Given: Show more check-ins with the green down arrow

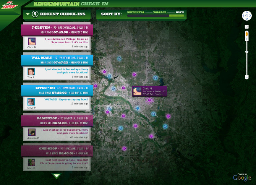Looking at the screenshot, I should tap(57, 176).
